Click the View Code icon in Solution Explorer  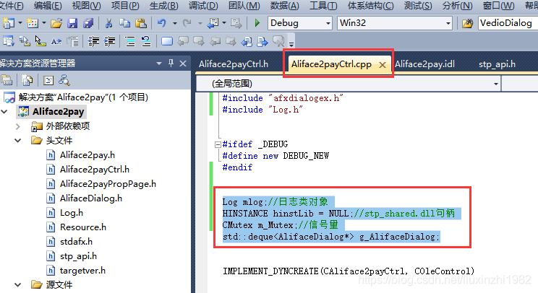(48, 80)
